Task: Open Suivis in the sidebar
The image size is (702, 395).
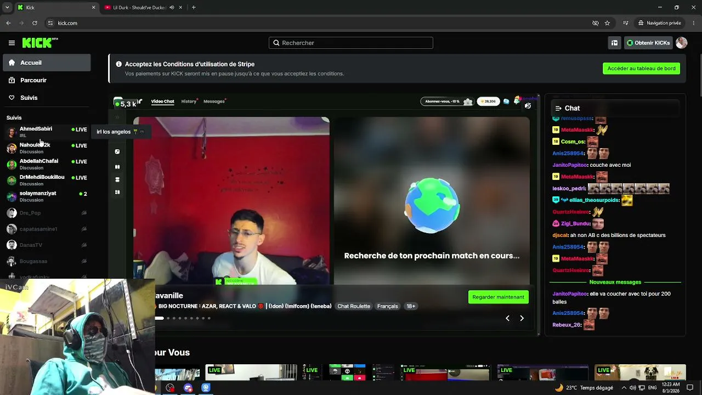Action: [x=47, y=98]
